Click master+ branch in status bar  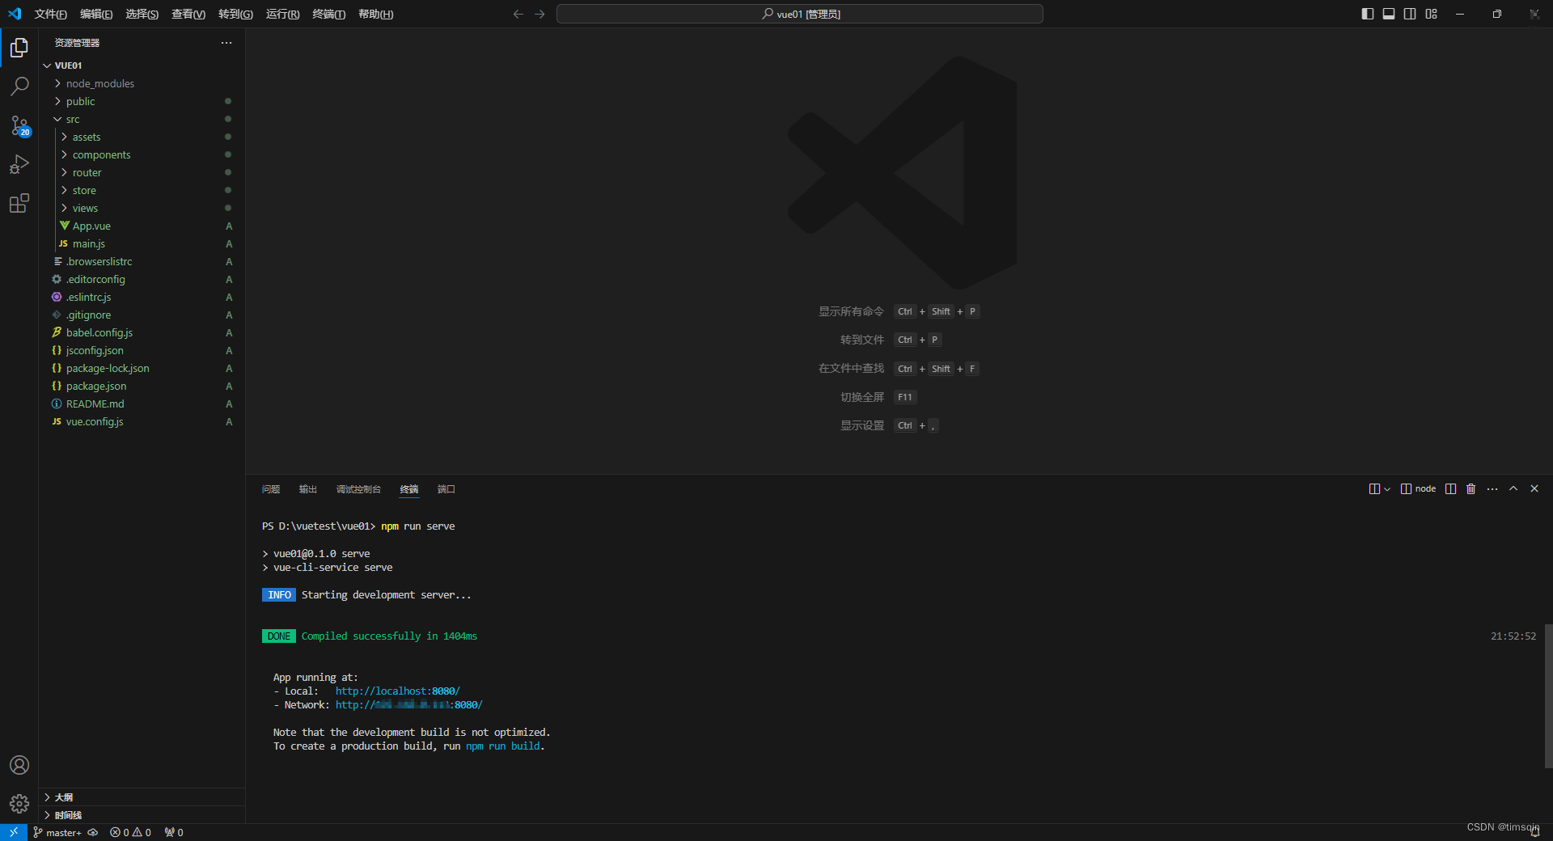57,832
